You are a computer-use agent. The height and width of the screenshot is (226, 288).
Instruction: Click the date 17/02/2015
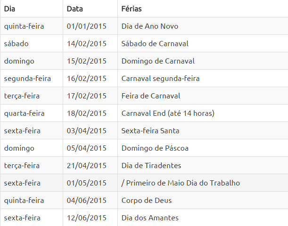point(87,96)
